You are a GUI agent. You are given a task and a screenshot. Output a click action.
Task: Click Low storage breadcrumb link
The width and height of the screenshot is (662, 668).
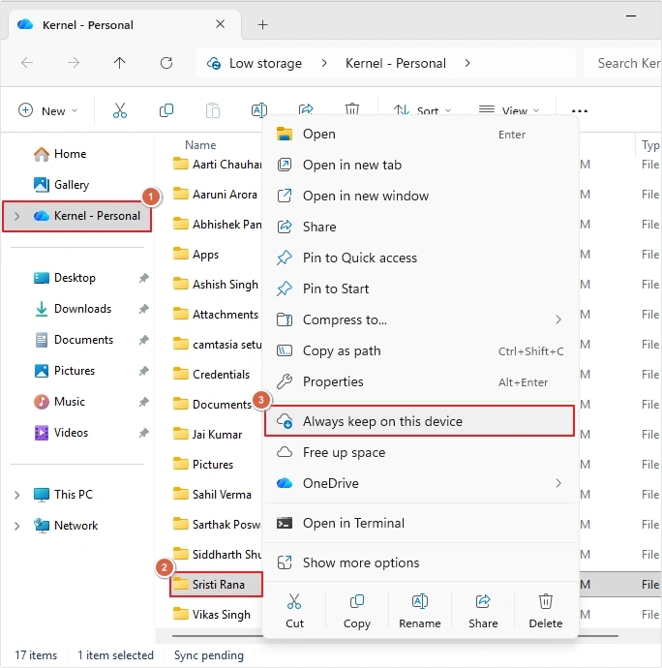coord(265,63)
